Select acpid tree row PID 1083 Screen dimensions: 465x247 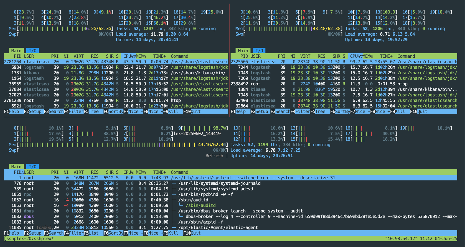(231, 222)
